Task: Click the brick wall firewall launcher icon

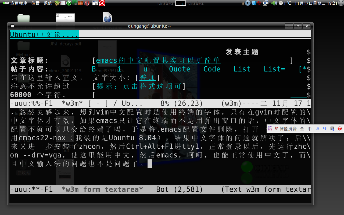Action: (x=81, y=3)
